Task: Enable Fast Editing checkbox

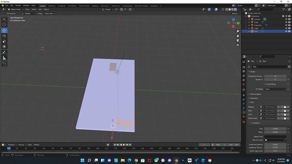Action: tap(265, 84)
